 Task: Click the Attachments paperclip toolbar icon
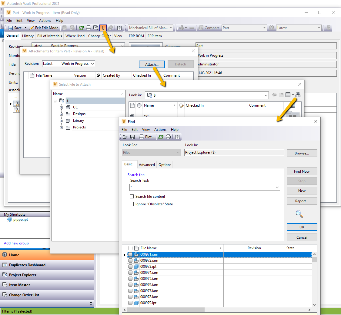[x=103, y=28]
